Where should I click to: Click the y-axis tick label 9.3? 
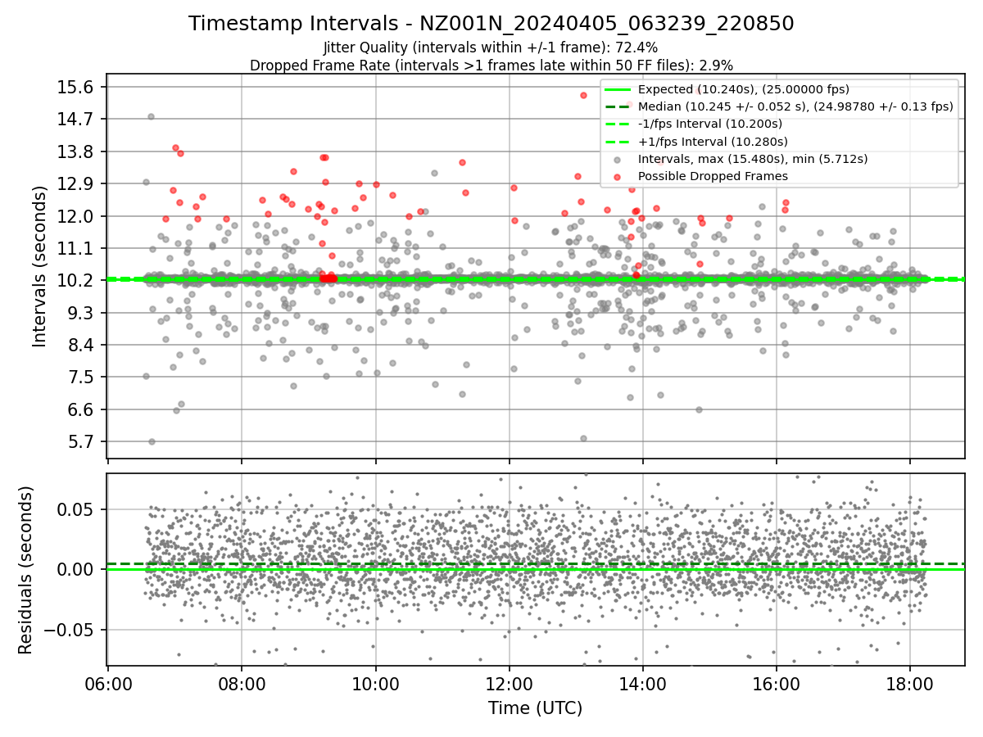click(82, 314)
